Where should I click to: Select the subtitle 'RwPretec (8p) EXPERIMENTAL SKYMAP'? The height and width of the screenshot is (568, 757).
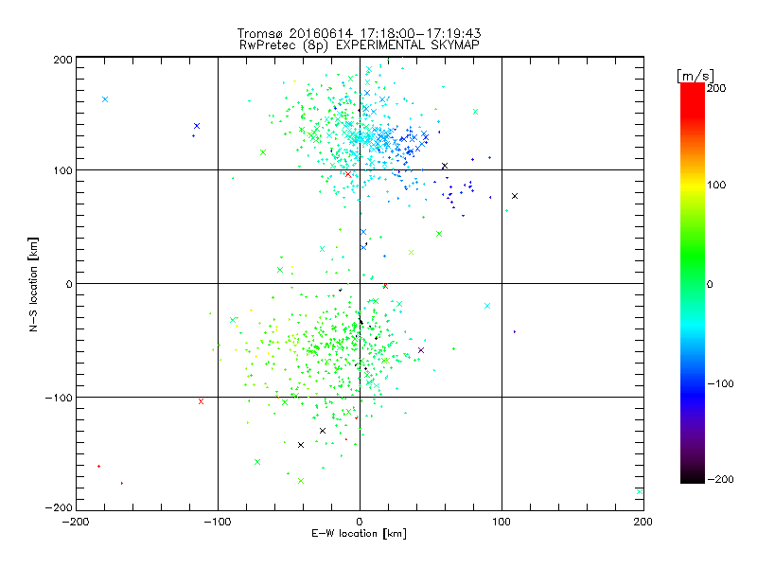[x=360, y=45]
